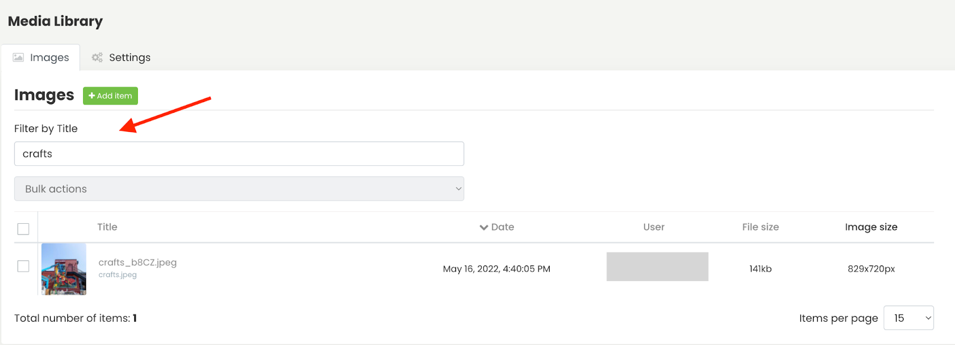Image resolution: width=955 pixels, height=345 pixels.
Task: Sort by the Image size column
Action: tap(871, 227)
